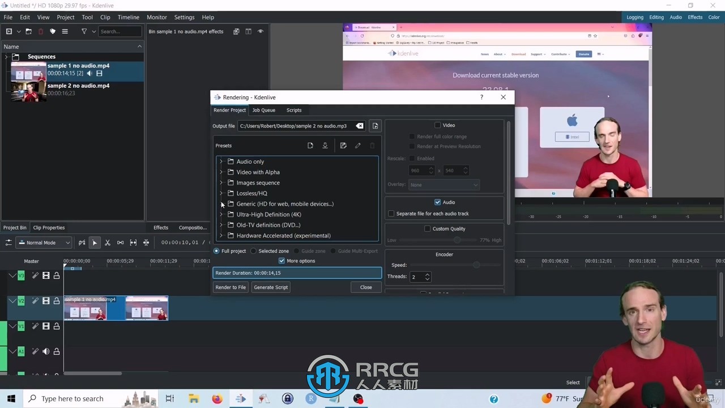Click the Multicam tool icon

click(146, 243)
